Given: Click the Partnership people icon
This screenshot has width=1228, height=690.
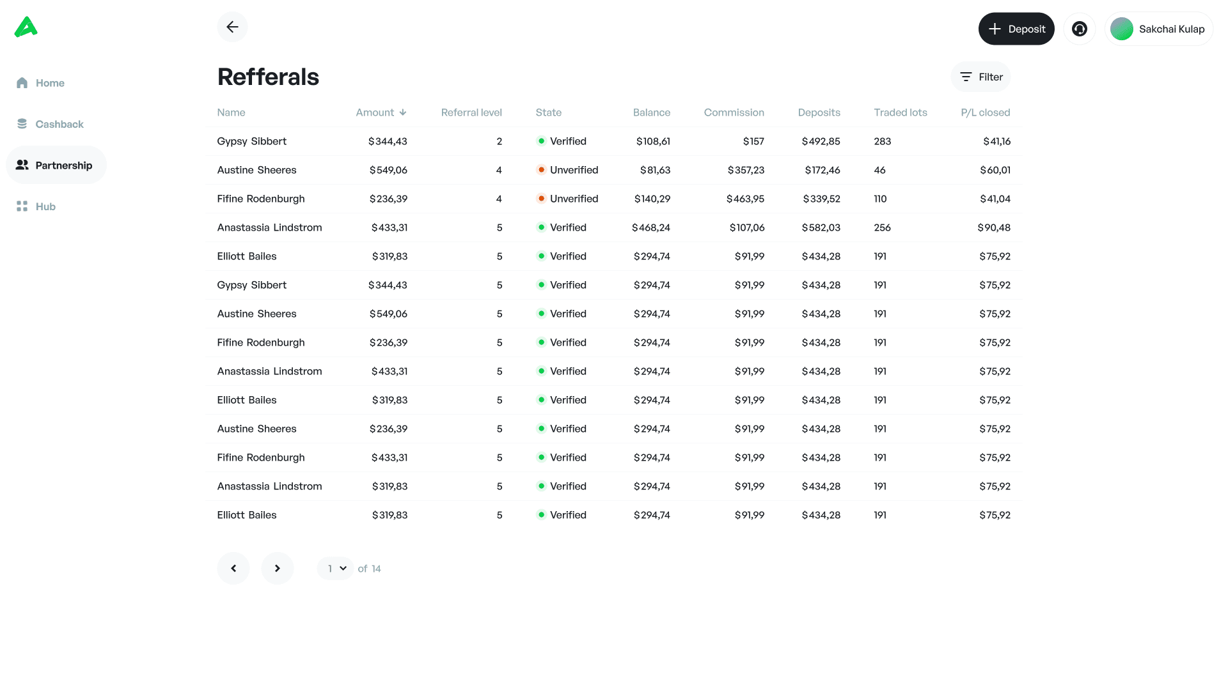Looking at the screenshot, I should point(22,165).
